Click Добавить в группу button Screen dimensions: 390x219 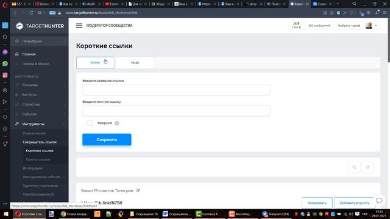pyautogui.click(x=355, y=203)
